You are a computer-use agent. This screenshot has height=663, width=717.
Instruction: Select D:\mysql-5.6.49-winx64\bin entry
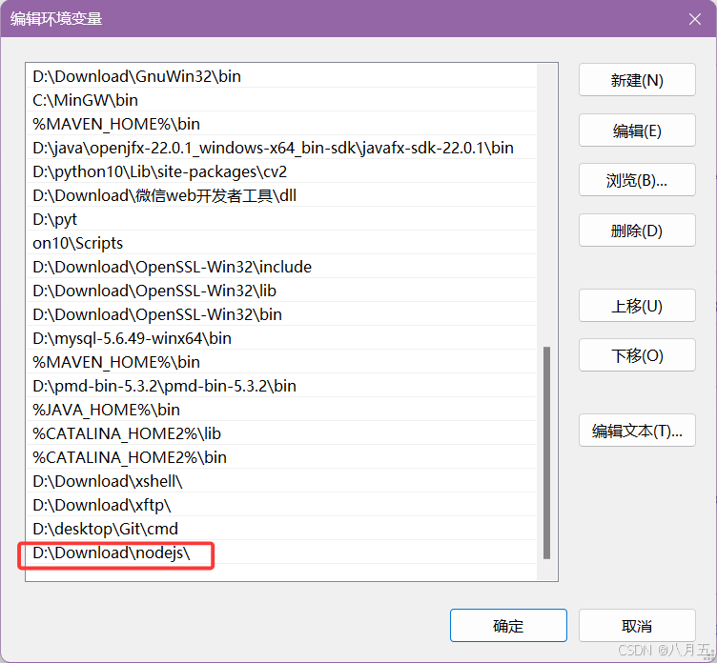tap(281, 337)
